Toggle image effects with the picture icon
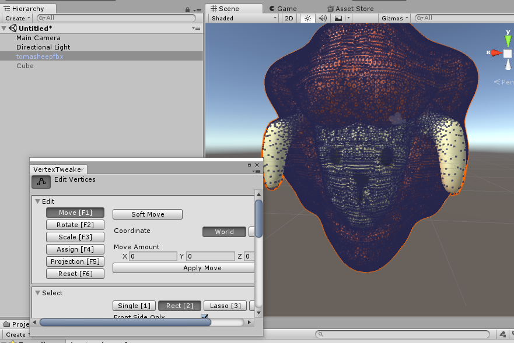 tap(338, 18)
